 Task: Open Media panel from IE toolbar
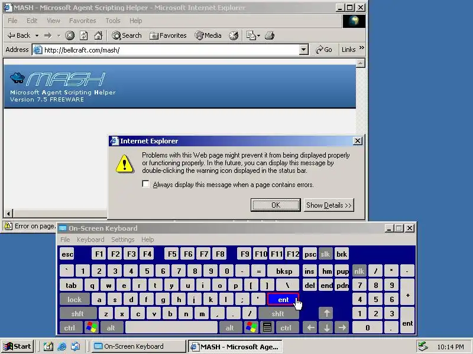pyautogui.click(x=208, y=35)
